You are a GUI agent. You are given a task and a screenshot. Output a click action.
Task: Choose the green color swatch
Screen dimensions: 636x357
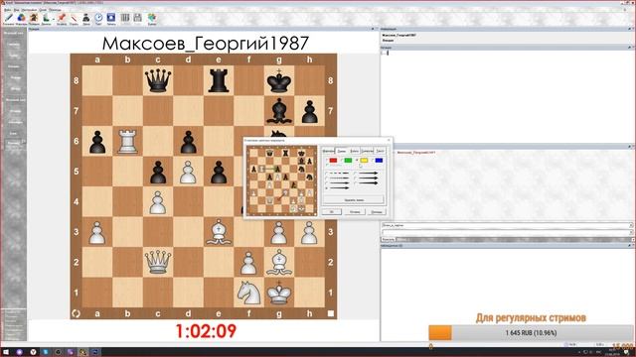tap(348, 161)
